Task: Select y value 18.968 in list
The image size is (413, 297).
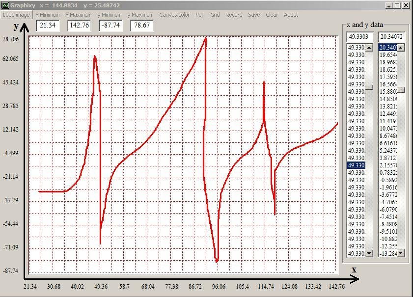Action: 388,62
